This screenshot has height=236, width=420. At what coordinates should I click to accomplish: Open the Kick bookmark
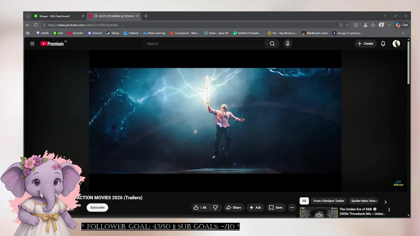click(58, 33)
